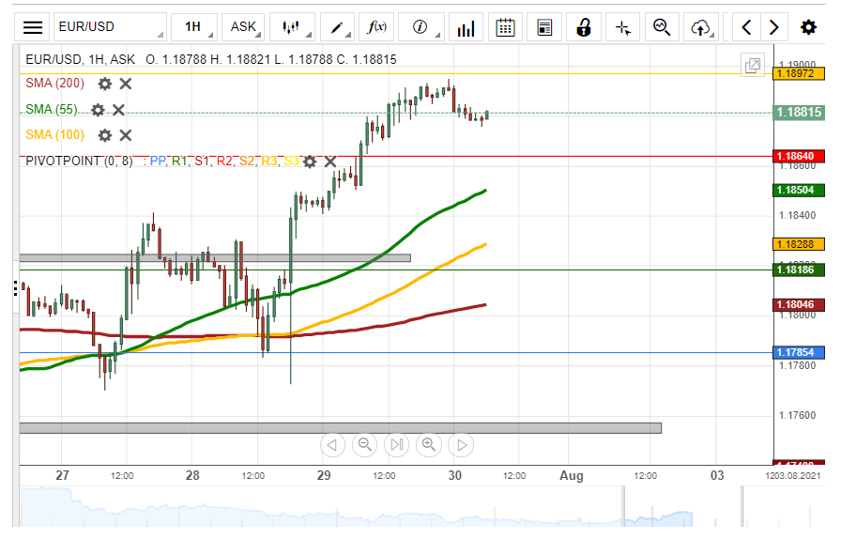This screenshot has width=841, height=539.
Task: Open PIVOTPOINT settings gear
Action: (310, 162)
